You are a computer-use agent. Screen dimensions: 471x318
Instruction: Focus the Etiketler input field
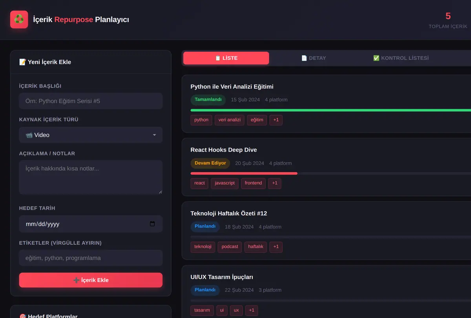[x=91, y=258]
